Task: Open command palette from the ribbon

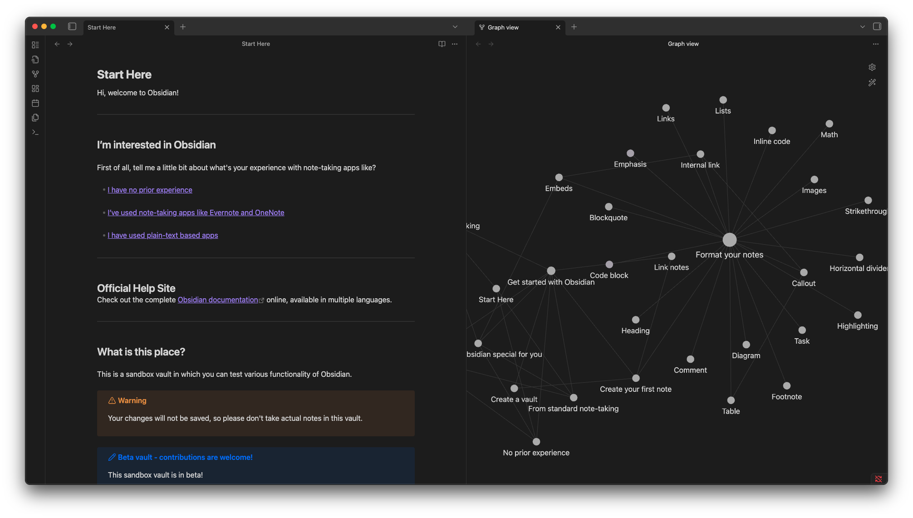Action: click(x=35, y=132)
